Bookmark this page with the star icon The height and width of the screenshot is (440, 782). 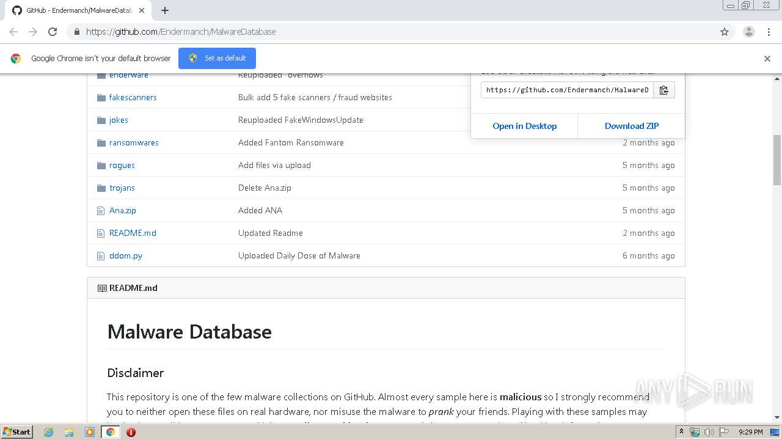tap(725, 32)
